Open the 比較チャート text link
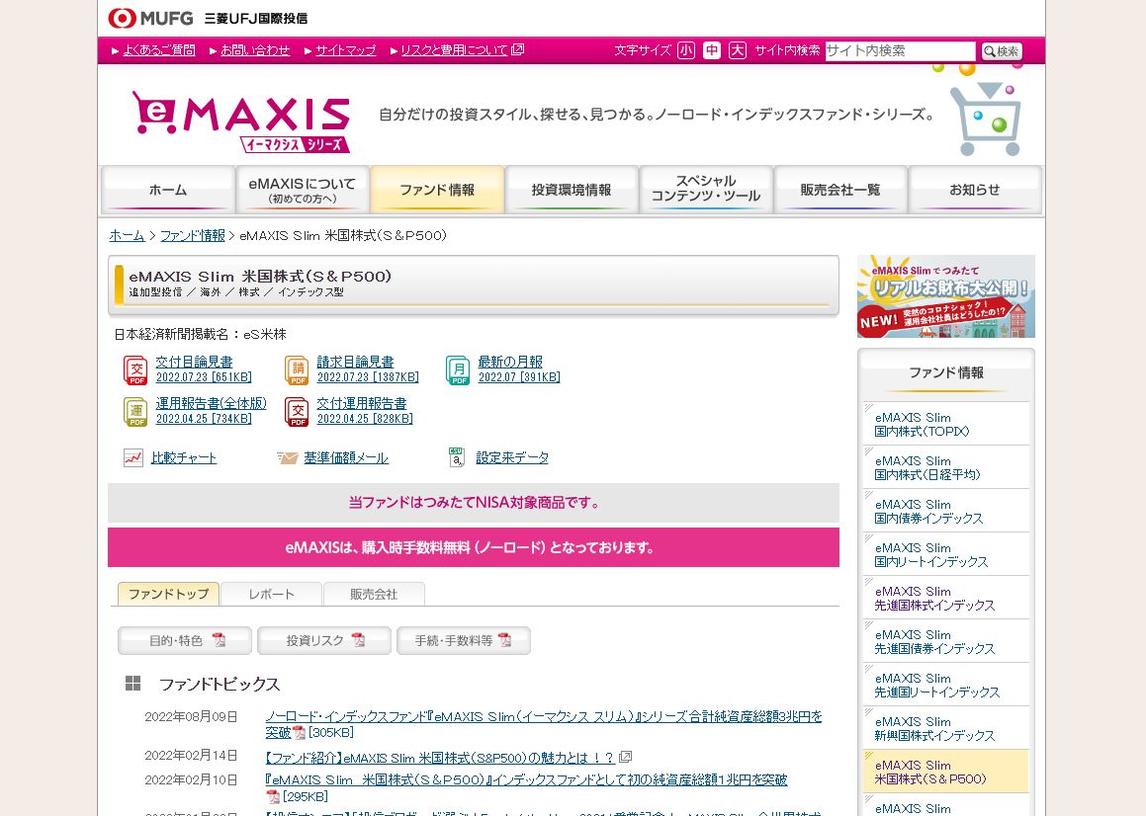Viewport: 1146px width, 816px height. point(184,457)
